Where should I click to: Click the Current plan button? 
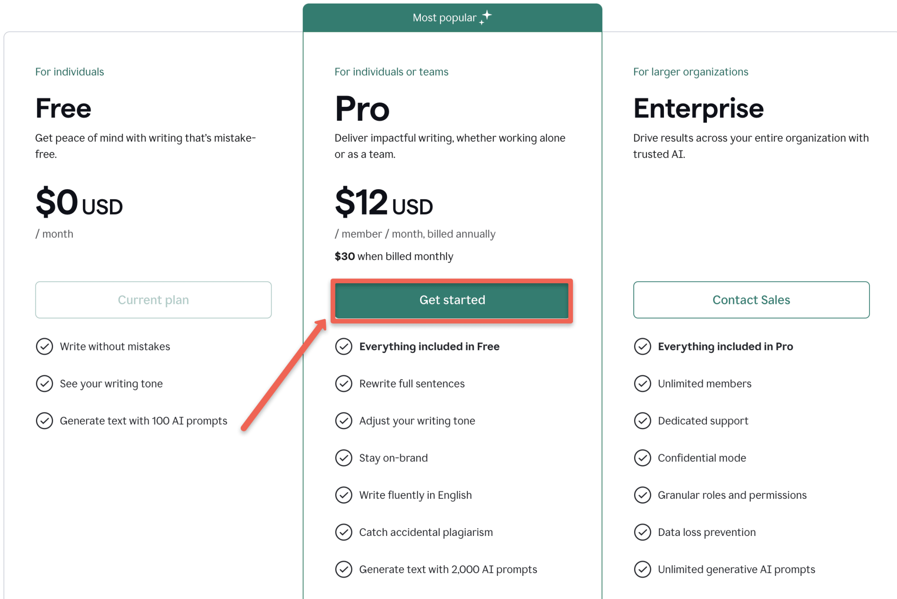[x=153, y=300]
